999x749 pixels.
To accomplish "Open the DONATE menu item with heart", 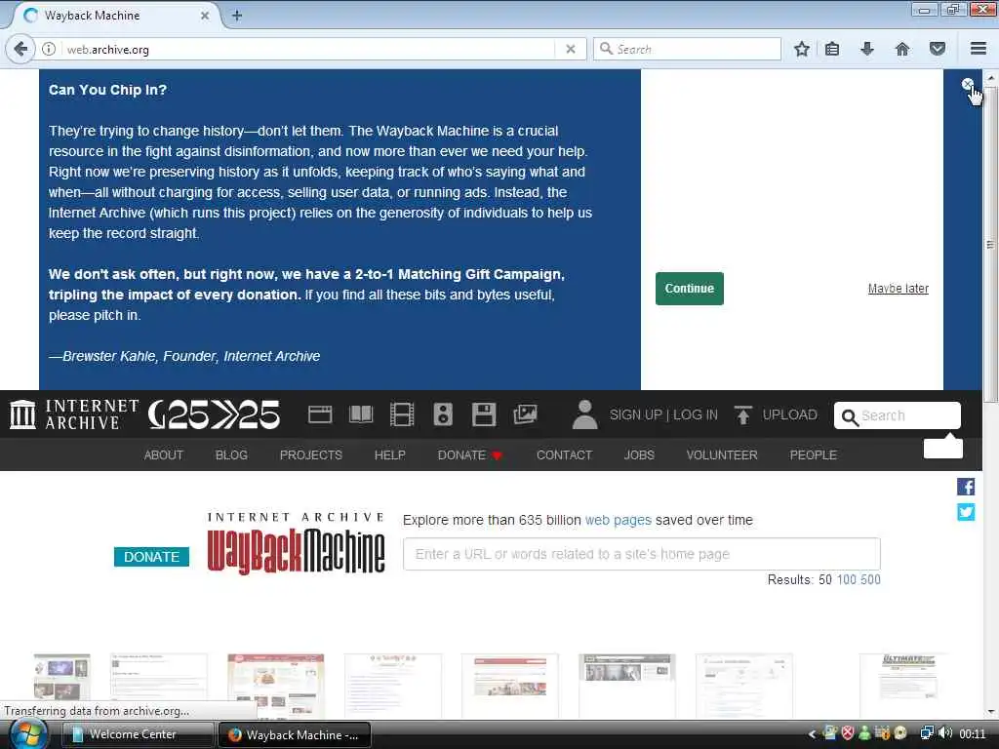I will (470, 454).
